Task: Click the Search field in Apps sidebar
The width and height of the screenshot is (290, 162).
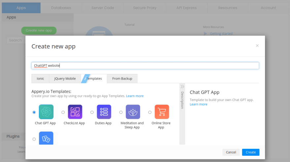Action: tap(16, 40)
